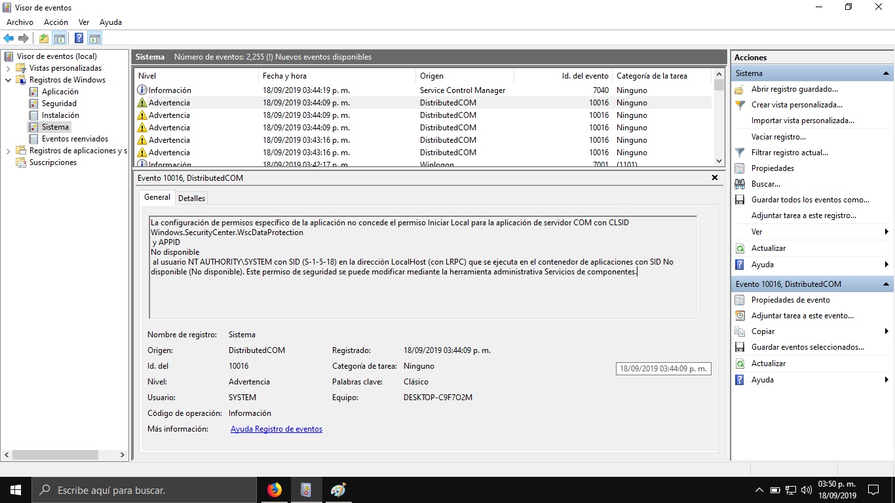Image resolution: width=895 pixels, height=503 pixels.
Task: Click Abrir registro guardado folder icon
Action: tap(740, 89)
